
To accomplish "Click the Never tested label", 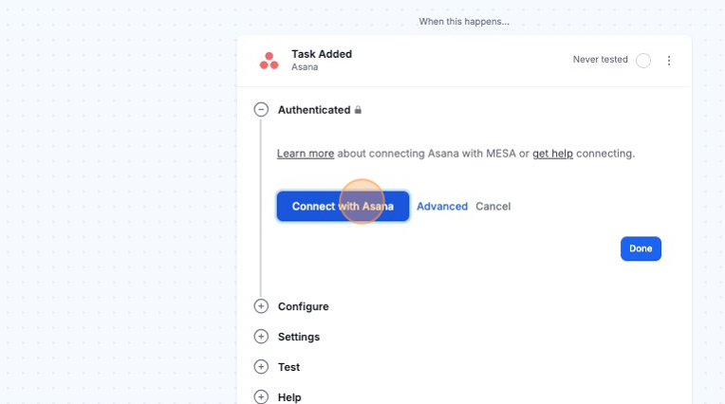I will pyautogui.click(x=600, y=60).
